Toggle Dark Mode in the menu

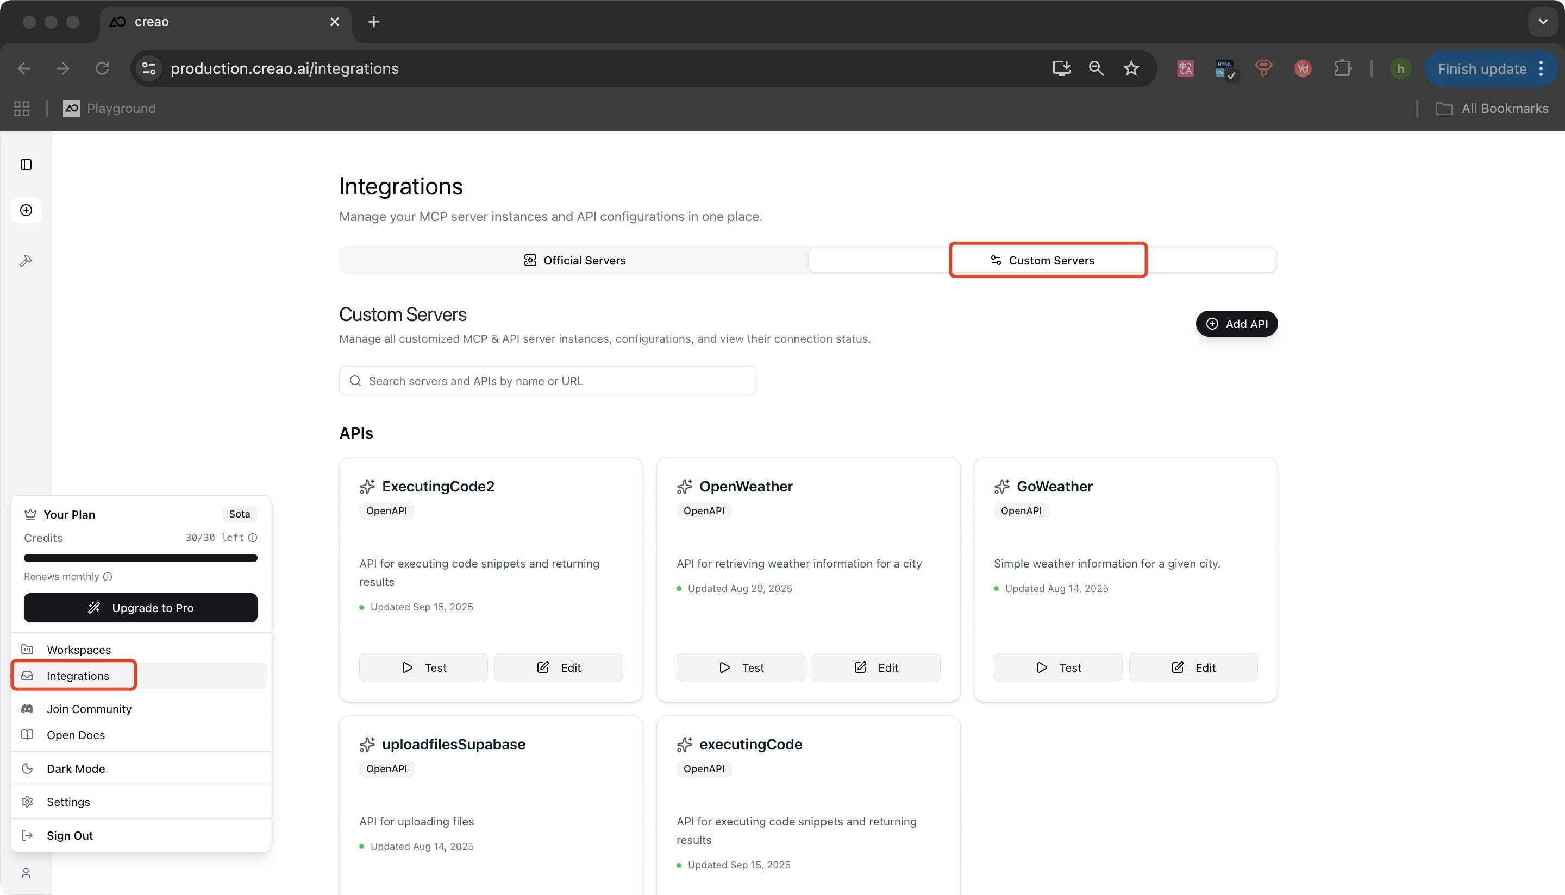click(75, 768)
